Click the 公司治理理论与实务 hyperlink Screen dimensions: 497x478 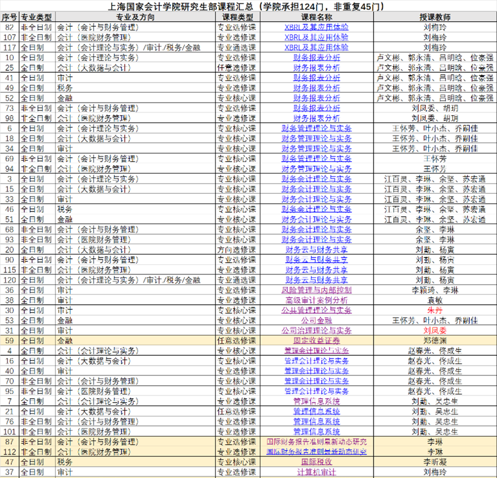[x=316, y=331]
